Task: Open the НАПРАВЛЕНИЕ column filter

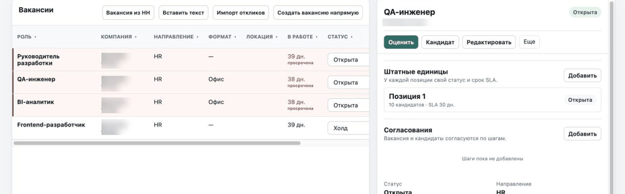Action: [x=176, y=37]
